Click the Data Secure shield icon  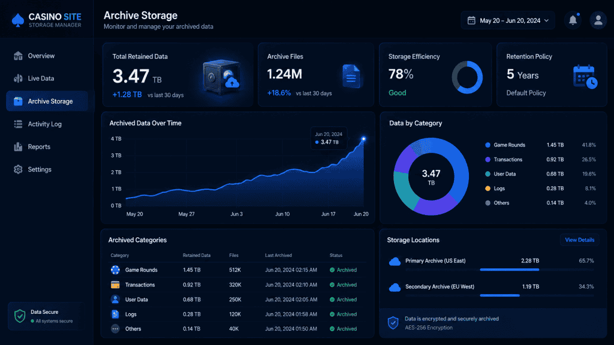(x=20, y=316)
